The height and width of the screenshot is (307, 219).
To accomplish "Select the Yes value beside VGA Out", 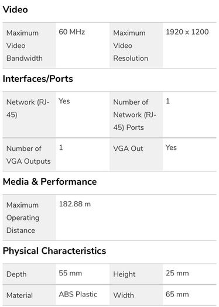I will (171, 147).
